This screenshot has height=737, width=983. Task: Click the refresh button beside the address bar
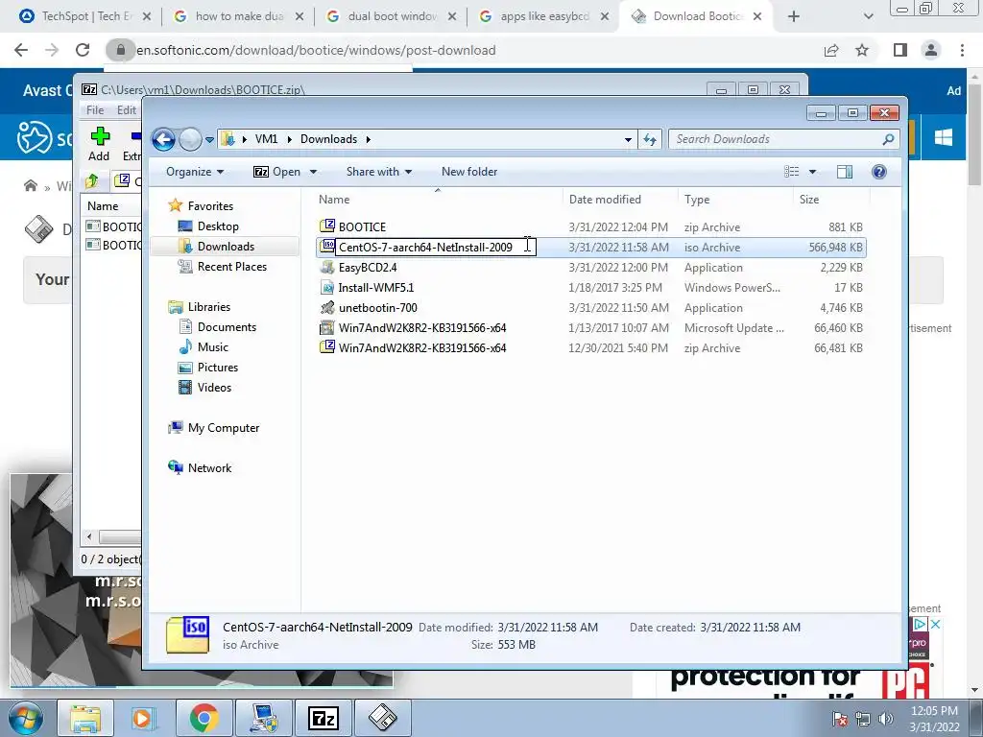tap(650, 139)
